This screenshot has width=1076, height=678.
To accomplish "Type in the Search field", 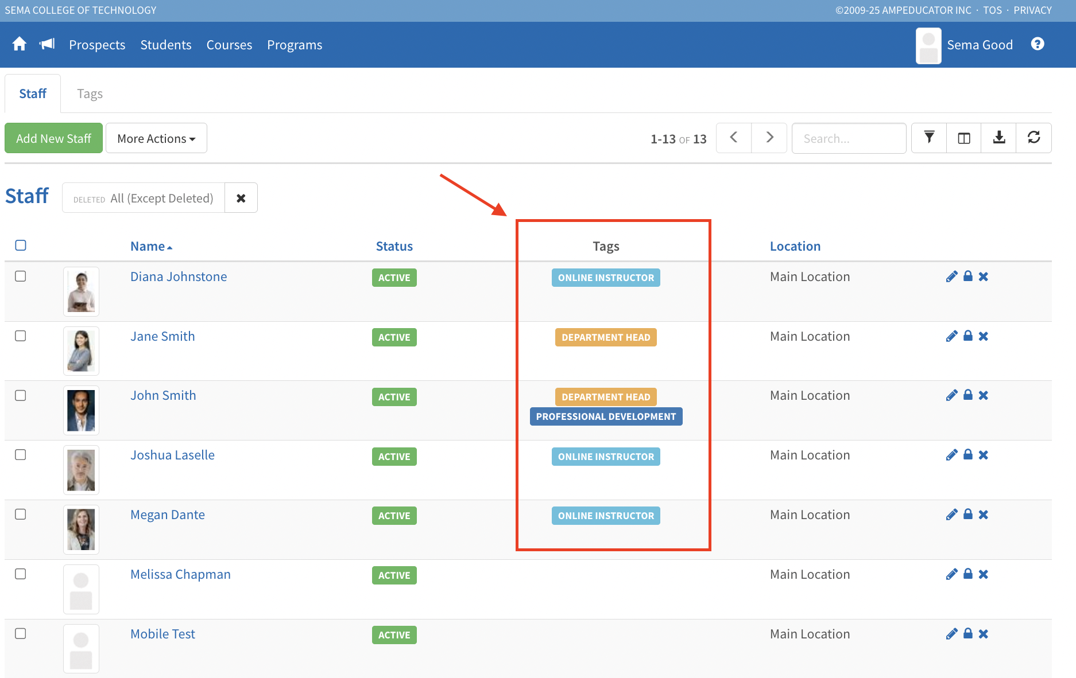I will pyautogui.click(x=849, y=138).
